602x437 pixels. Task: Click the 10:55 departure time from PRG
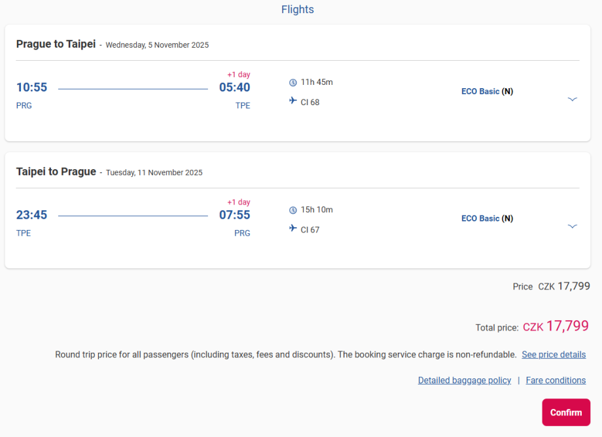31,88
